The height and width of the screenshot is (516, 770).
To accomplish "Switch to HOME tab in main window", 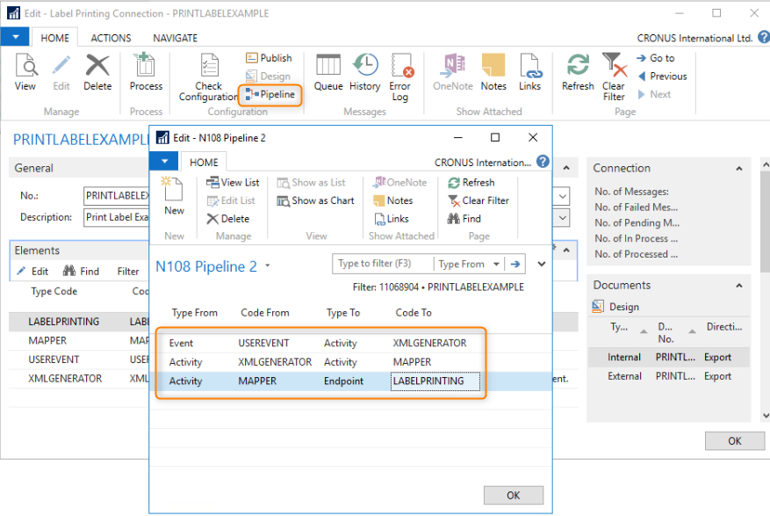I will tap(54, 38).
